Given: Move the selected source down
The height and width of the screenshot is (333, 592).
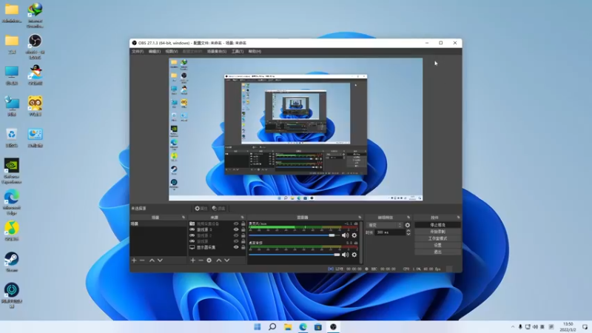Looking at the screenshot, I should (227, 260).
